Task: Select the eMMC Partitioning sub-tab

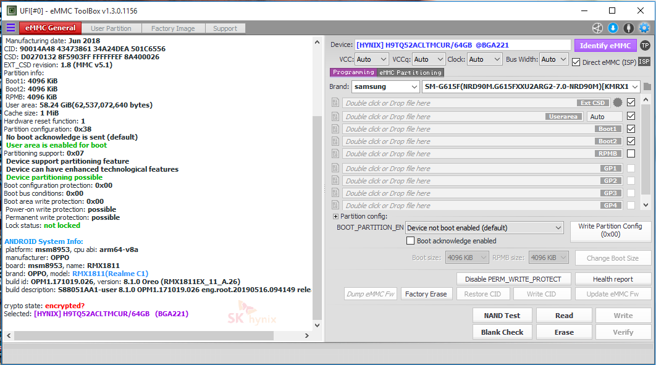Action: click(x=410, y=73)
